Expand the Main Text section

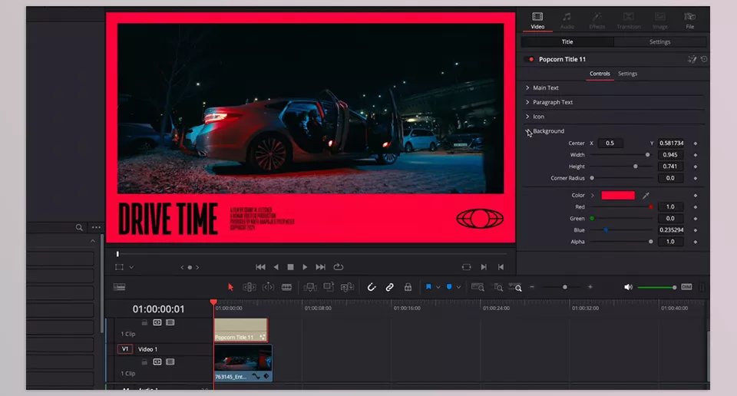pos(527,87)
